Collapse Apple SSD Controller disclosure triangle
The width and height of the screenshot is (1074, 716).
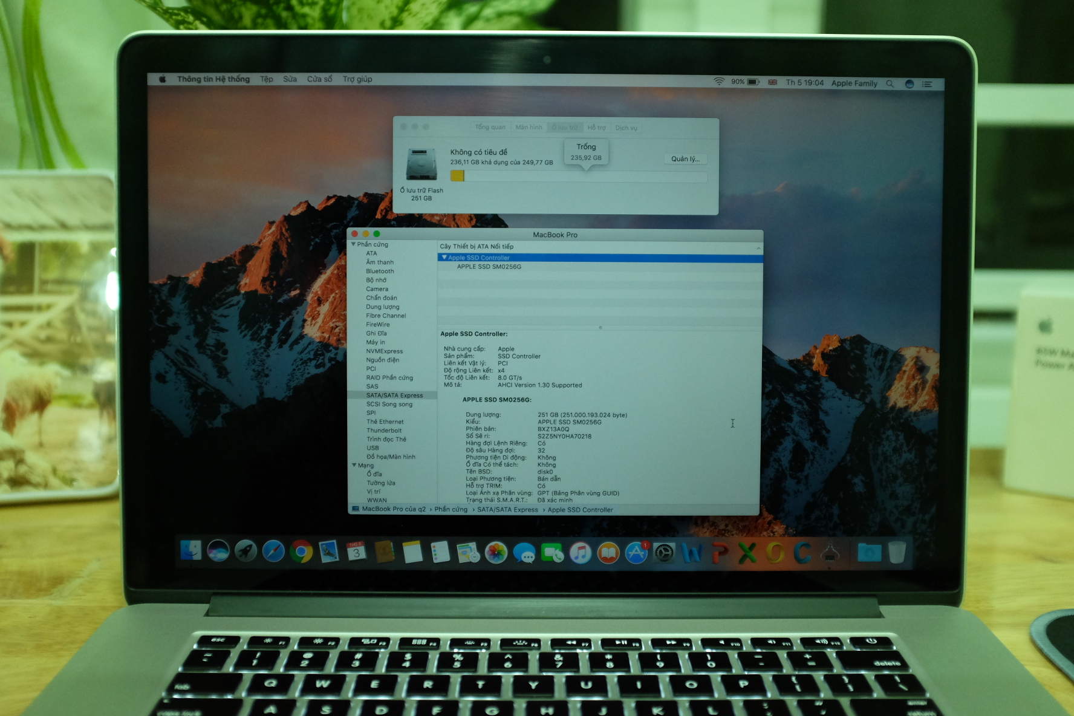click(444, 258)
